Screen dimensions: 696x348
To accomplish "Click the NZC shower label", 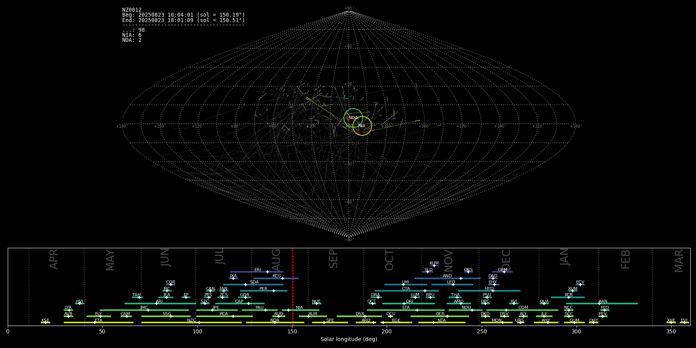I will (191, 321).
